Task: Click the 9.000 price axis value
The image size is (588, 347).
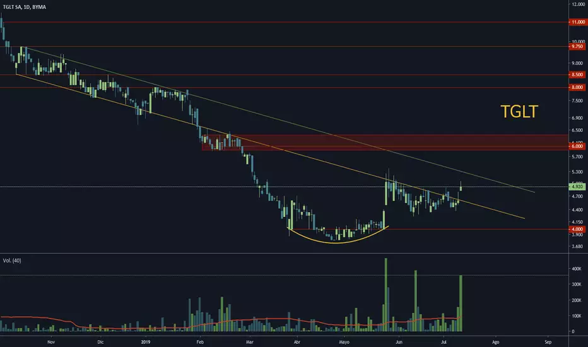Action: (577, 63)
